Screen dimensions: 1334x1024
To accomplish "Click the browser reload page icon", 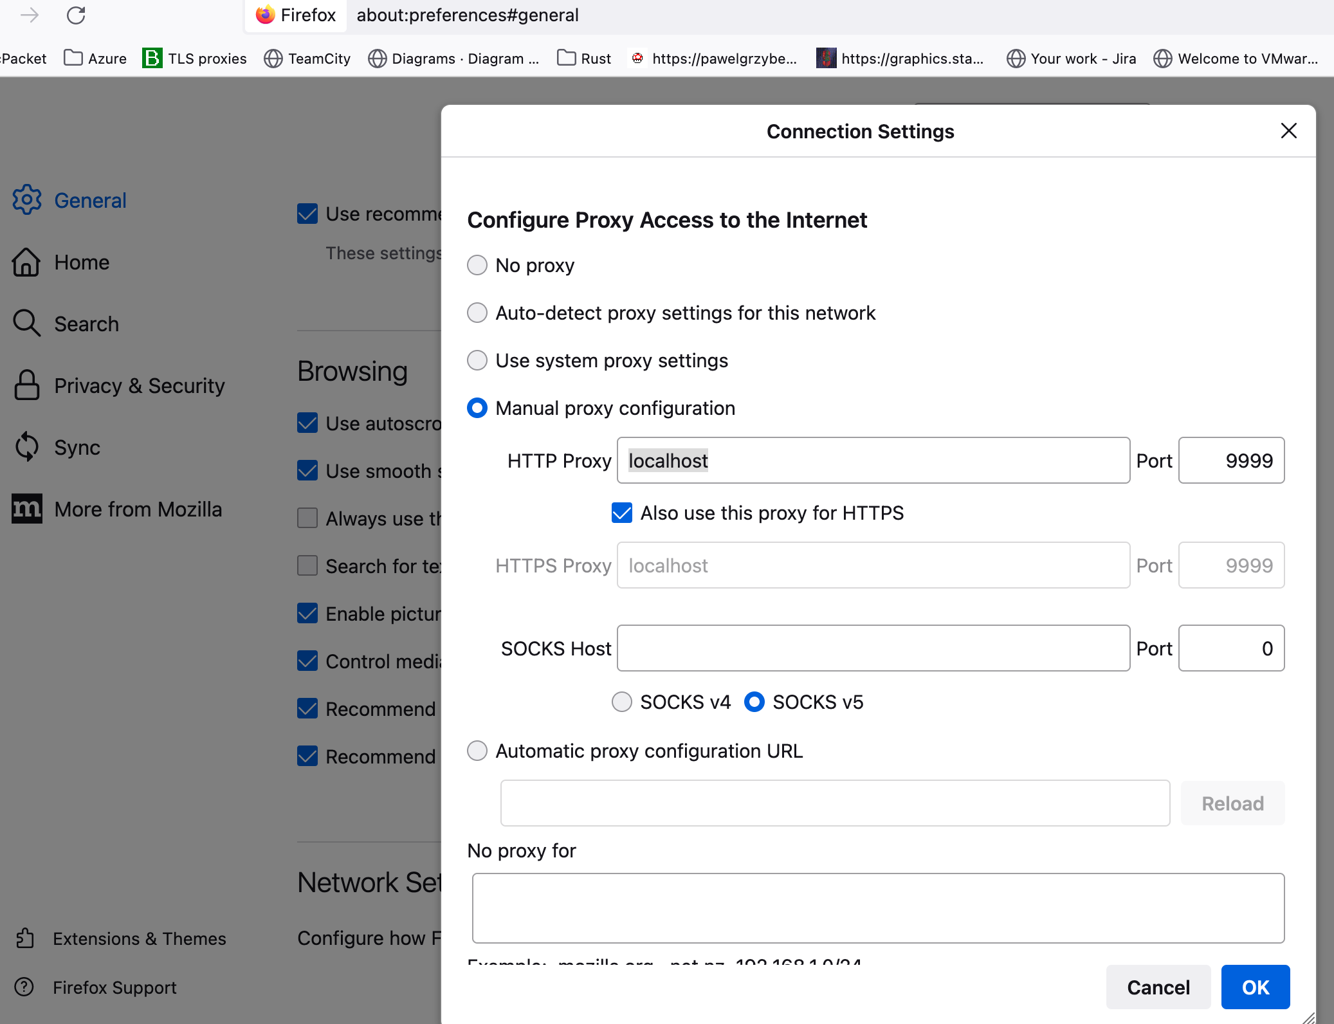I will coord(76,15).
